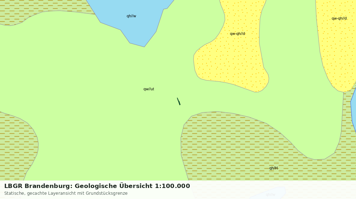Click the qw//ut map label
This screenshot has width=356, height=199.
coord(149,89)
